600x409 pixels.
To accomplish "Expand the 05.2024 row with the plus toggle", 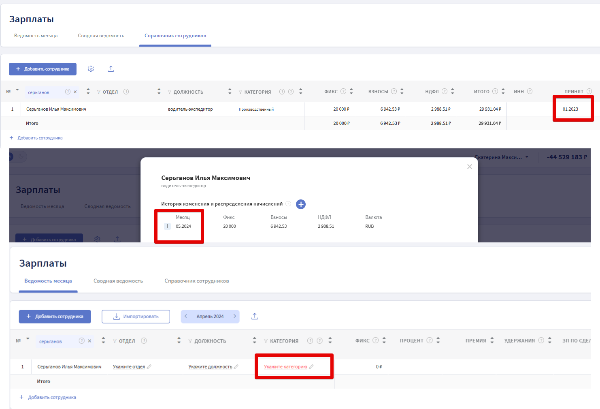I will 168,226.
